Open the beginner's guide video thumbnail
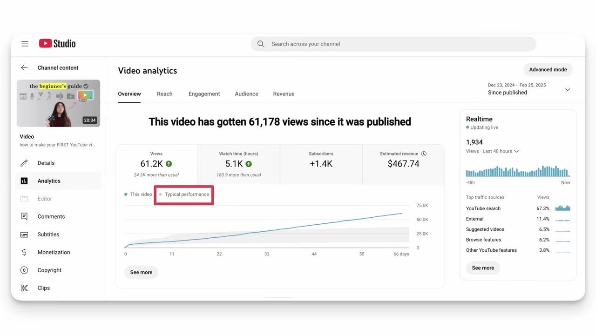The width and height of the screenshot is (596, 335). [58, 103]
